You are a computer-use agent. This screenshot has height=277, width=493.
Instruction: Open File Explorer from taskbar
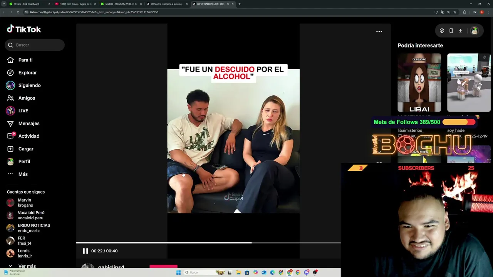tap(238, 272)
